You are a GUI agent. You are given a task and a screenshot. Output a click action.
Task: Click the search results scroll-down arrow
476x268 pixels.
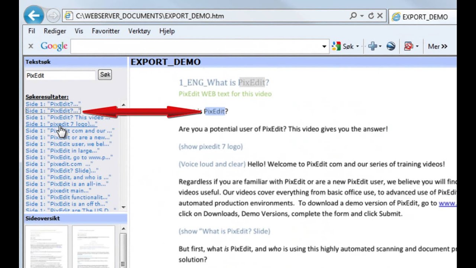[x=123, y=207]
